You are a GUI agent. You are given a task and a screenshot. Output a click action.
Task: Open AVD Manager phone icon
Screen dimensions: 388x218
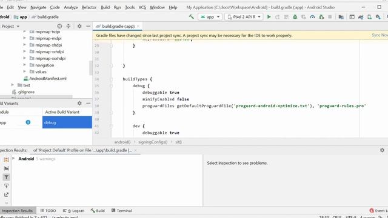pos(369,17)
